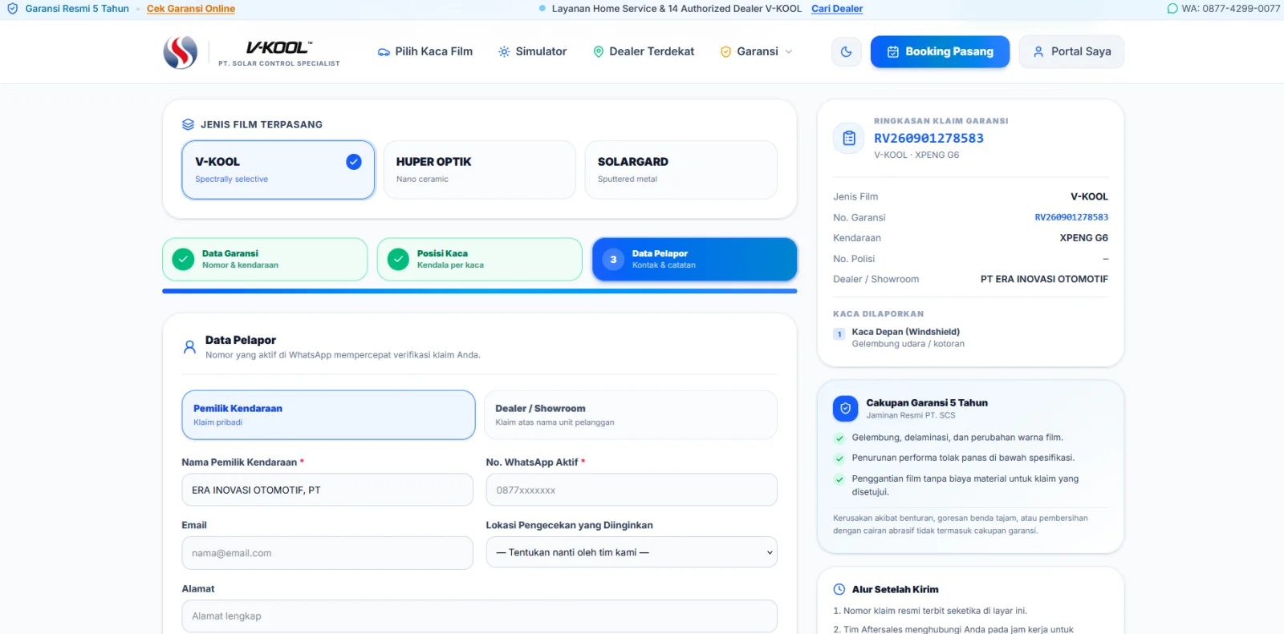Click the person icon beside Data Pelapor heading
1284x634 pixels.
pos(189,347)
